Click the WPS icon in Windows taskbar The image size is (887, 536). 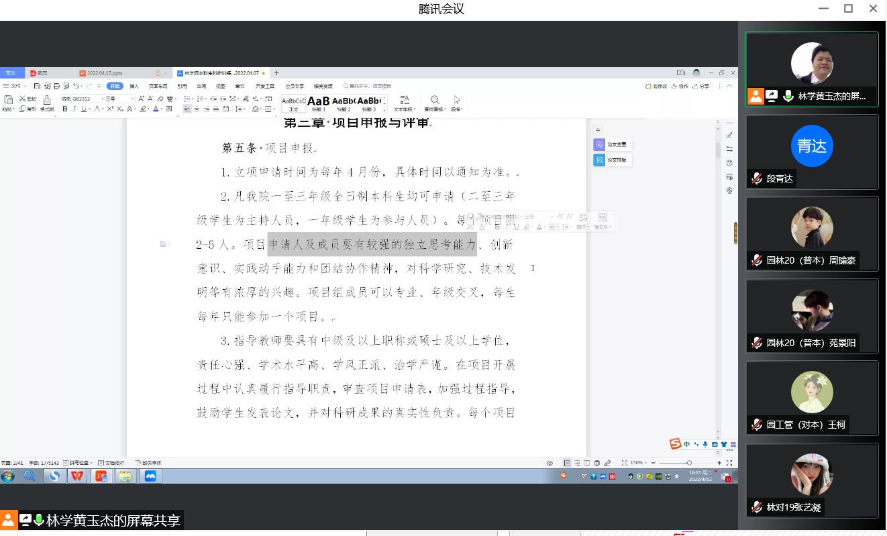(x=78, y=476)
